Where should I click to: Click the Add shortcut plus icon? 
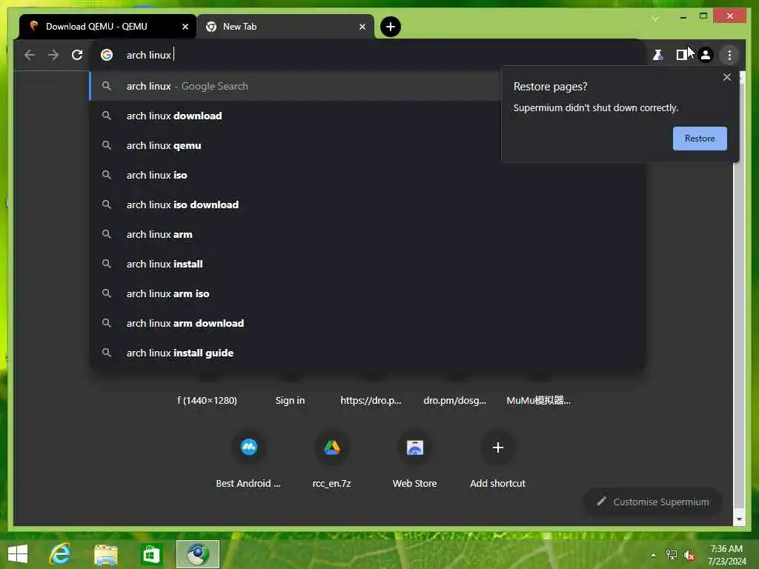pyautogui.click(x=497, y=447)
